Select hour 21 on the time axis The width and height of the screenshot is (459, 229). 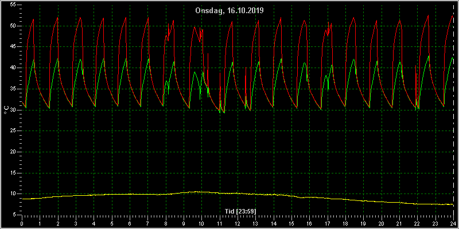399,223
